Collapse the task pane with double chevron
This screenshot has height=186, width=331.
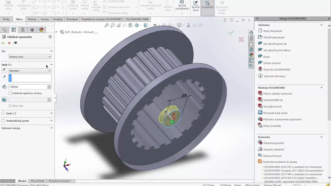click(257, 19)
